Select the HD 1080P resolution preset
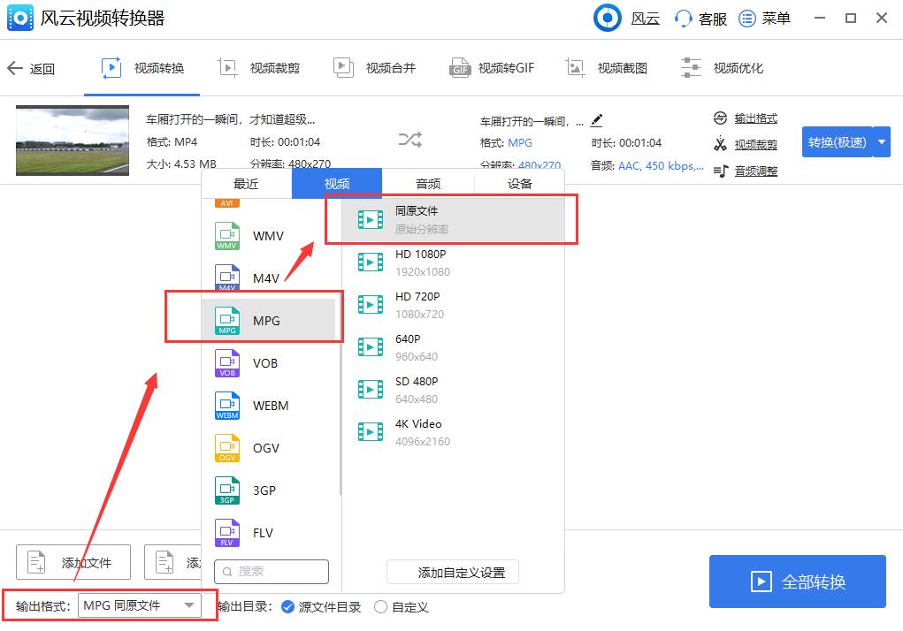 422,262
